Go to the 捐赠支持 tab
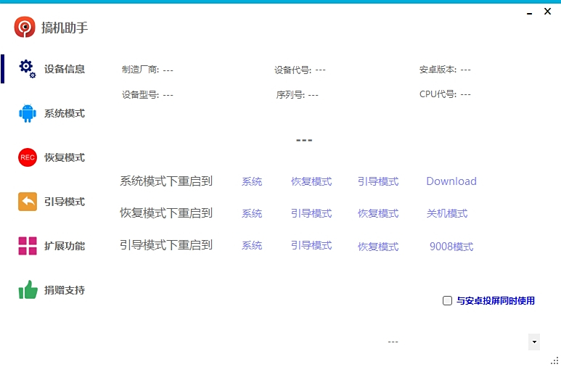 point(65,290)
